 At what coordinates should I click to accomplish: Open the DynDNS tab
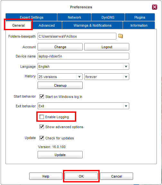tap(108, 17)
